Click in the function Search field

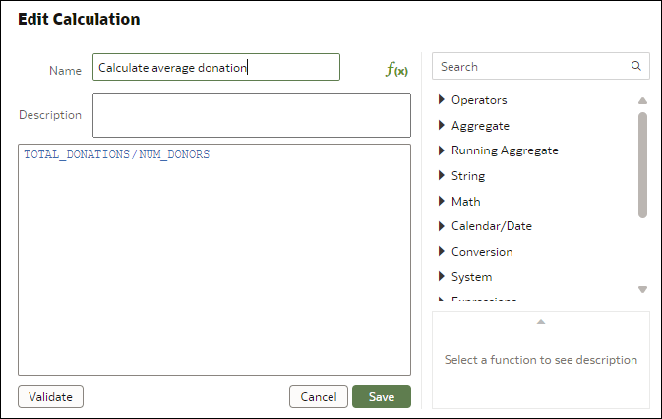pos(532,66)
